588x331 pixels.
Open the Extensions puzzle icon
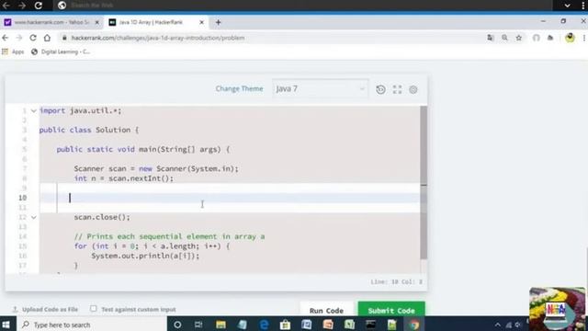click(x=550, y=38)
